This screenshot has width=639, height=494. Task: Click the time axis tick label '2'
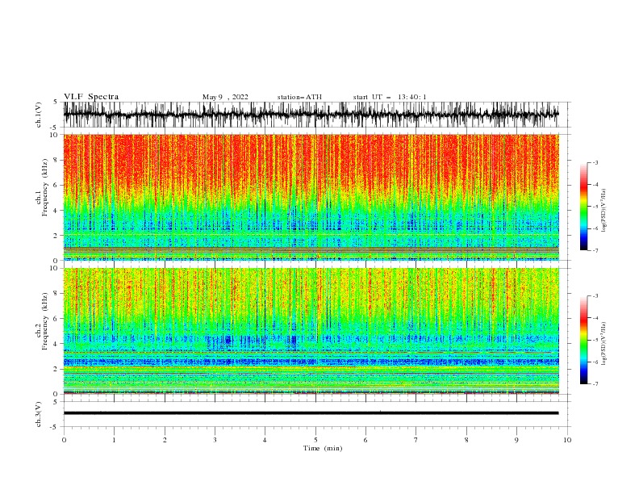pyautogui.click(x=165, y=440)
